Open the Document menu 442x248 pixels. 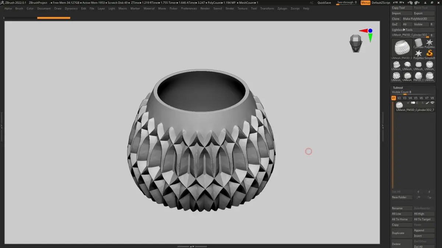[44, 8]
